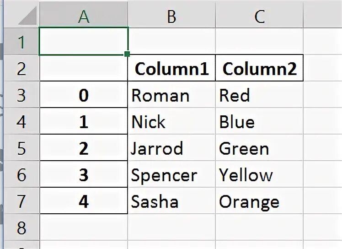Select row 5 header
Image resolution: width=342 pixels, height=249 pixels.
21,149
